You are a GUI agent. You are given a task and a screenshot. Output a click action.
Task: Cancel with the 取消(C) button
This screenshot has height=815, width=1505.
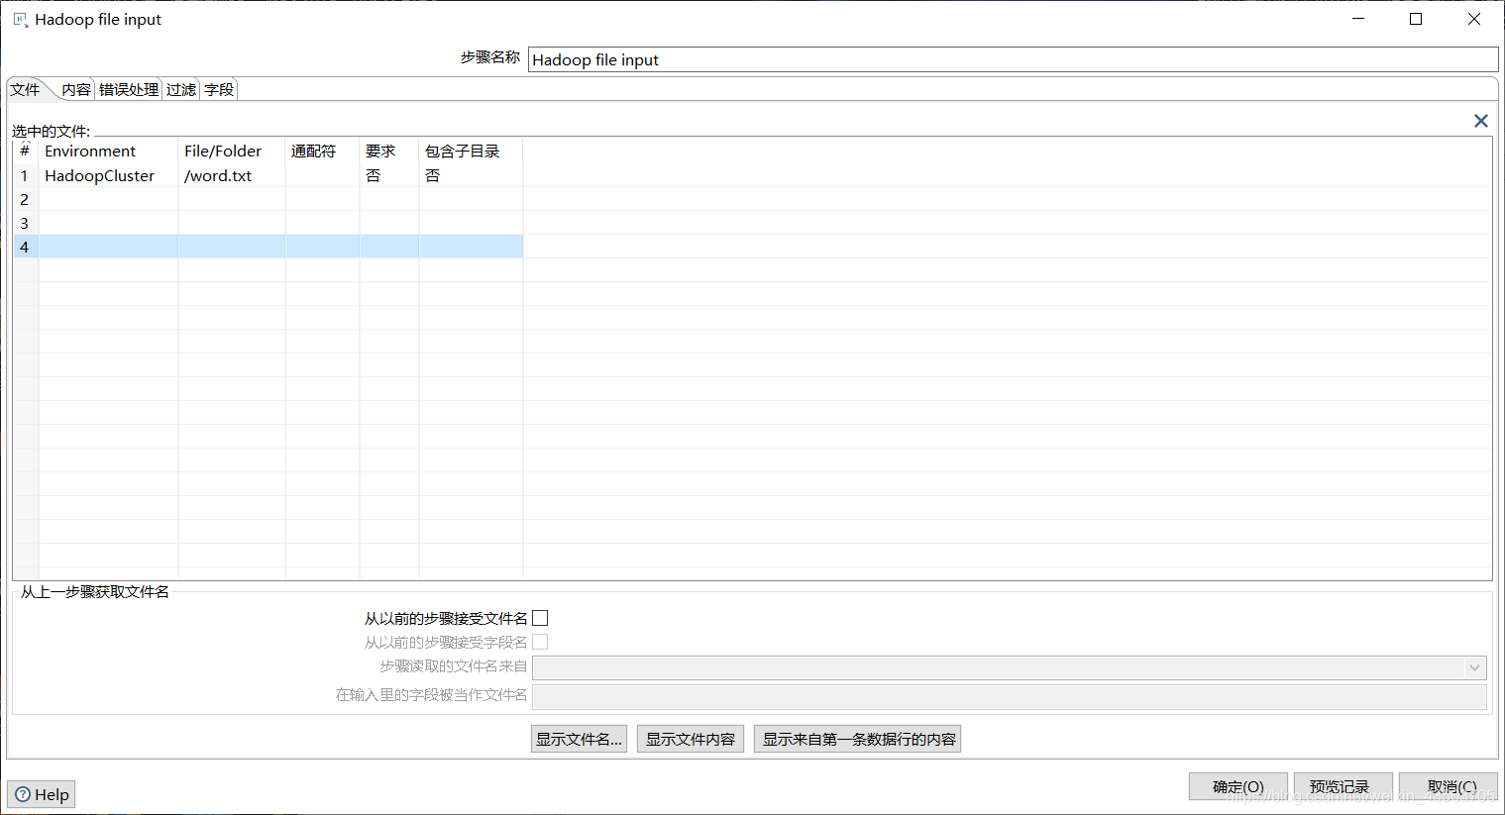(1449, 786)
